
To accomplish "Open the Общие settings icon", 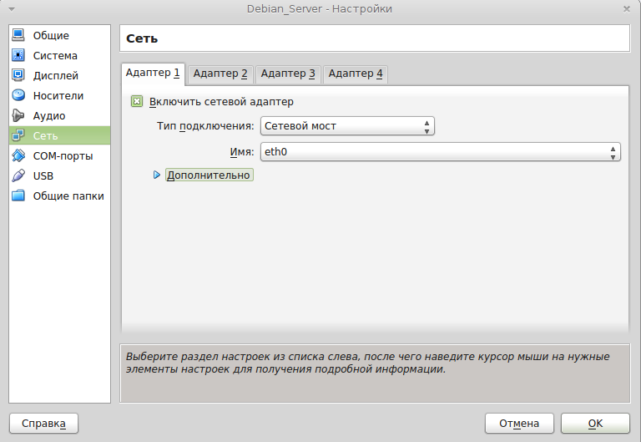I will pyautogui.click(x=18, y=35).
